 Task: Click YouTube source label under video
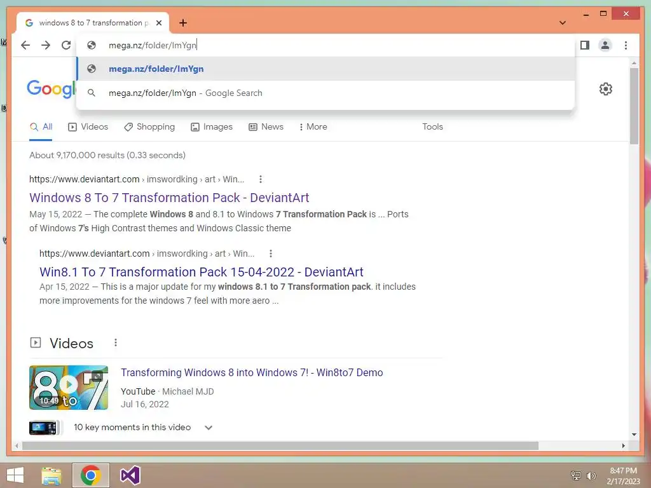138,391
